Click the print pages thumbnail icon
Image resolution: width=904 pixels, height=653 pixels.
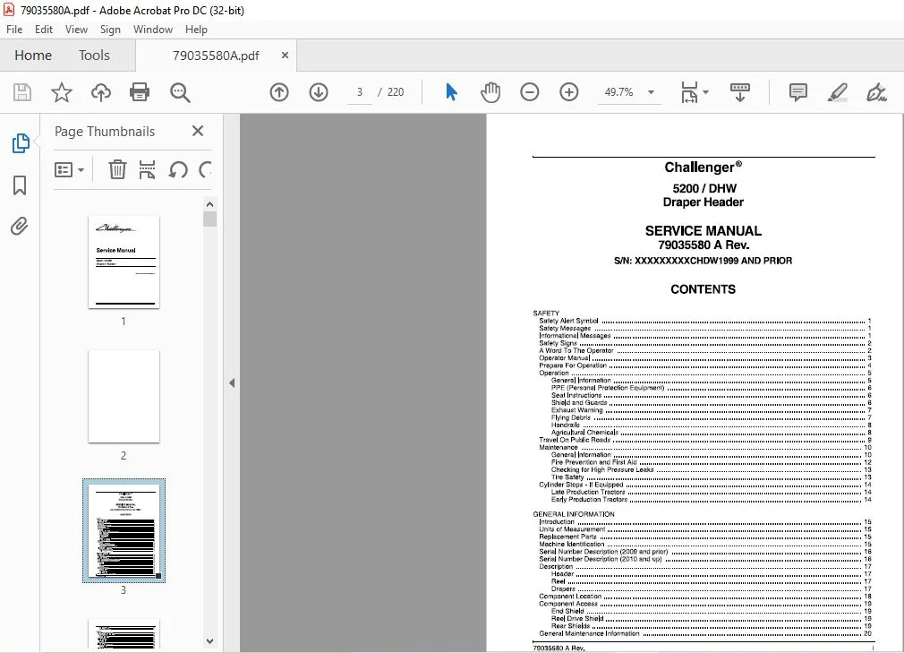pyautogui.click(x=147, y=169)
